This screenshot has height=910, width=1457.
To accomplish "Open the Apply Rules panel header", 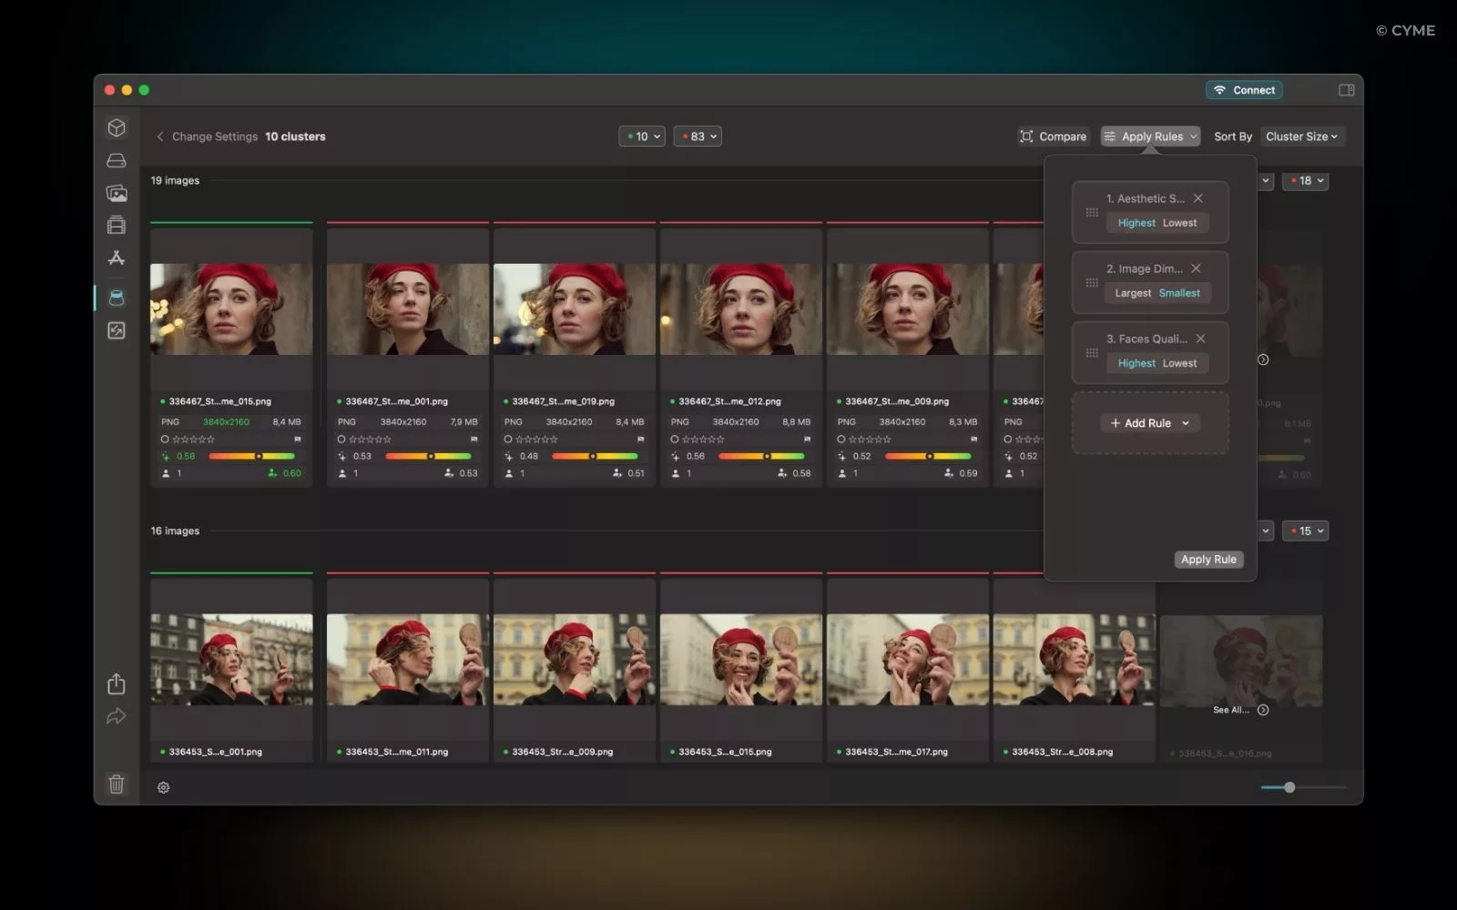I will pyautogui.click(x=1150, y=136).
